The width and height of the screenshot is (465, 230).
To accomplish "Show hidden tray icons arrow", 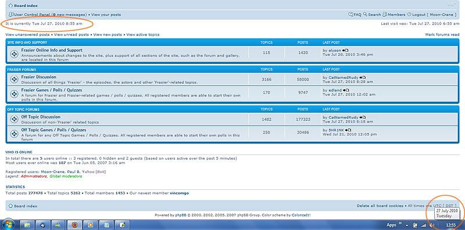I will pos(406,225).
